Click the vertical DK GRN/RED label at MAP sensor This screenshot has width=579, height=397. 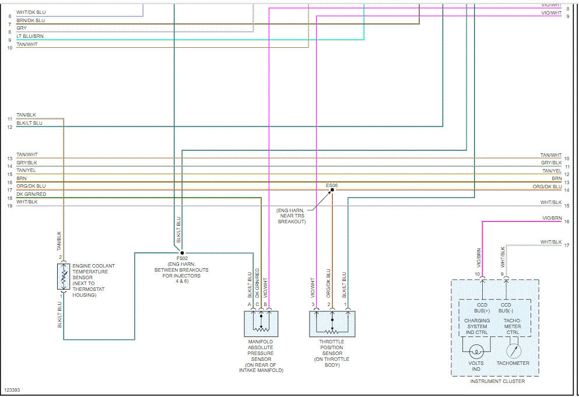[x=257, y=283]
